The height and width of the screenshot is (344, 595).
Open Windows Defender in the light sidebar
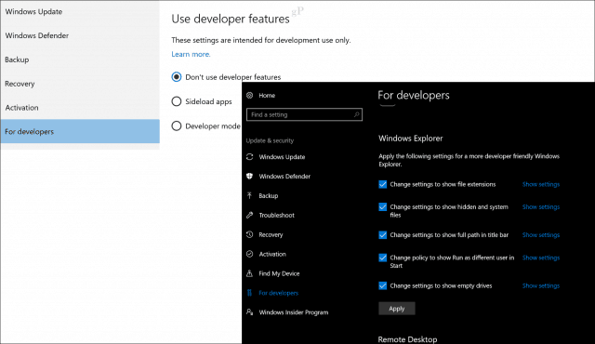click(80, 35)
